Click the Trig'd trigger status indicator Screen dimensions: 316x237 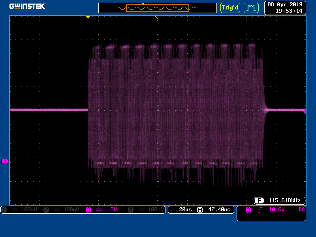230,8
